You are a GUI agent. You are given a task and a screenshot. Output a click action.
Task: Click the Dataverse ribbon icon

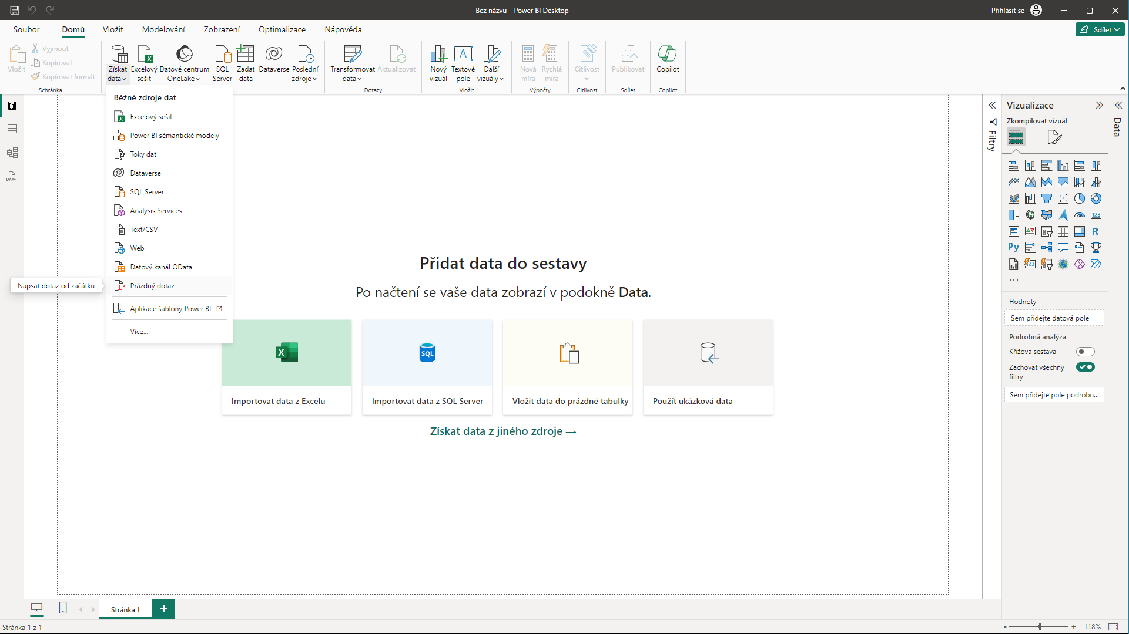pyautogui.click(x=274, y=59)
